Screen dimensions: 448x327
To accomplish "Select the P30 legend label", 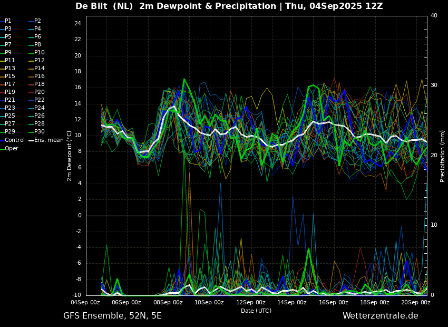I will [37, 132].
